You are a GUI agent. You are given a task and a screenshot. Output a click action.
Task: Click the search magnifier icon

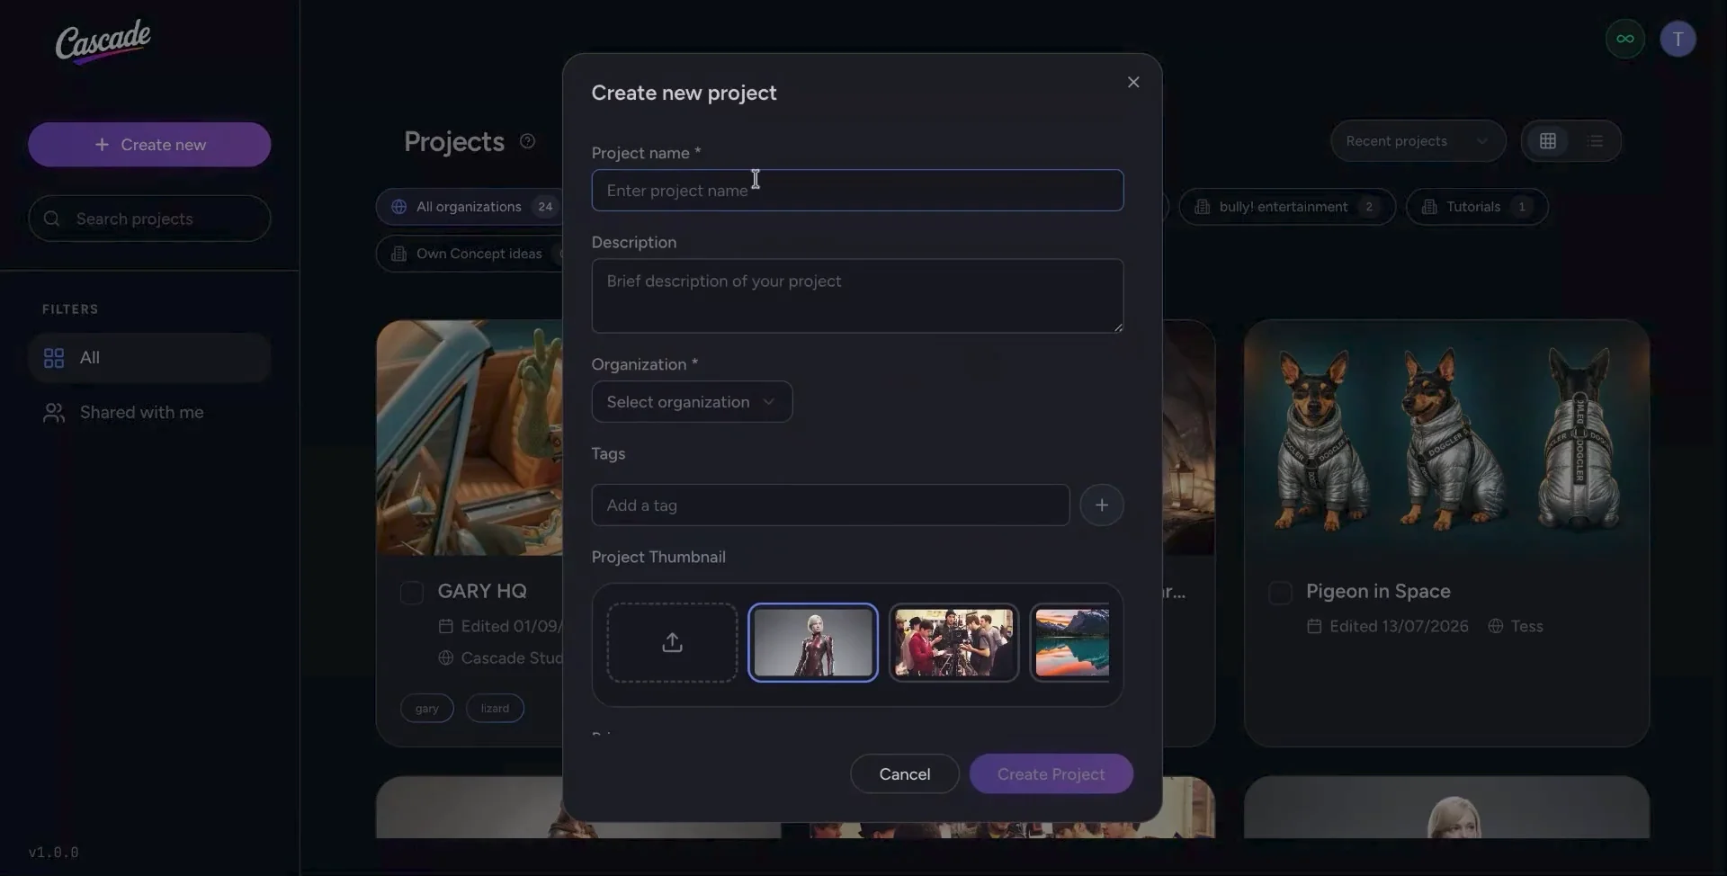(52, 219)
